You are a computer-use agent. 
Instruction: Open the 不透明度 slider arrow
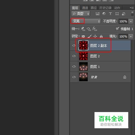[x=131, y=21]
